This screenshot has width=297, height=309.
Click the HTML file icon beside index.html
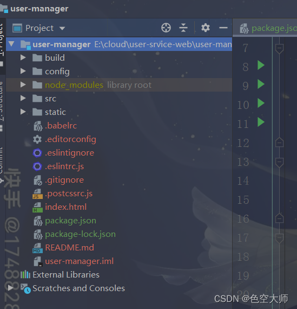pos(37,207)
